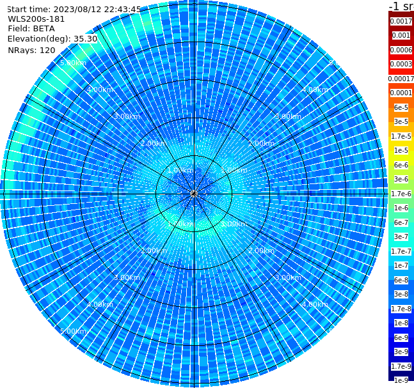This screenshot has height=388, width=414.
Task: Click the 3e-5 colorbar label
Action: 401,121
